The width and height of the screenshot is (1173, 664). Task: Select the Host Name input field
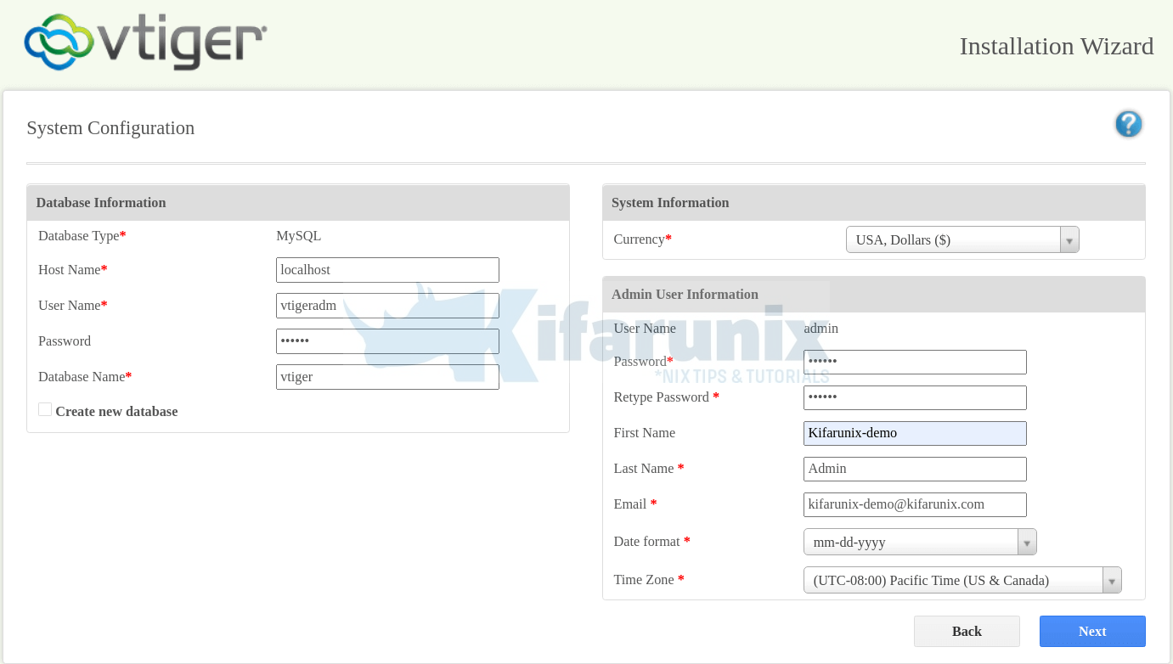tap(387, 269)
